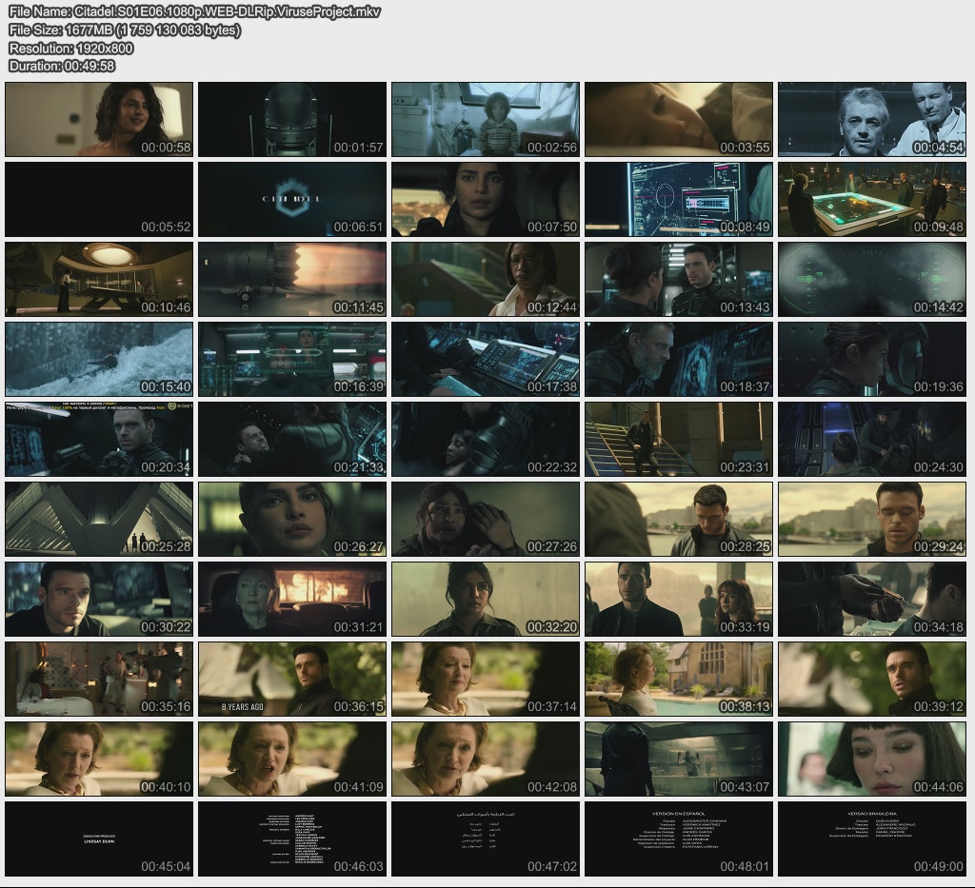Viewport: 975px width, 888px height.
Task: Click the Arabic credits frame at 00:47:02
Action: 486,839
